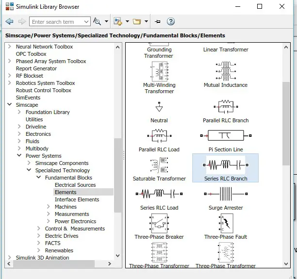Viewport: 297px width, 279px height.
Task: Expand the Machines tree node
Action: pyautogui.click(x=49, y=207)
